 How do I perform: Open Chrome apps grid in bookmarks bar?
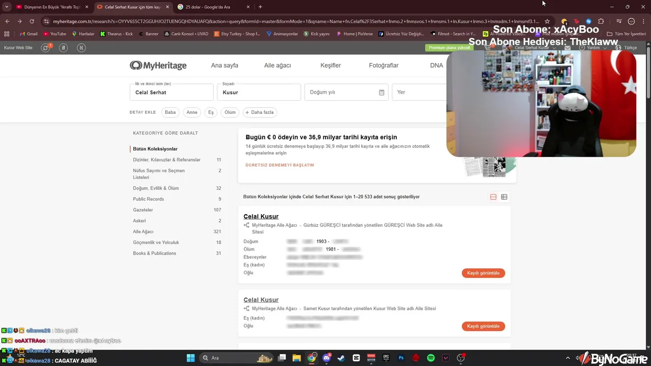pyautogui.click(x=7, y=34)
